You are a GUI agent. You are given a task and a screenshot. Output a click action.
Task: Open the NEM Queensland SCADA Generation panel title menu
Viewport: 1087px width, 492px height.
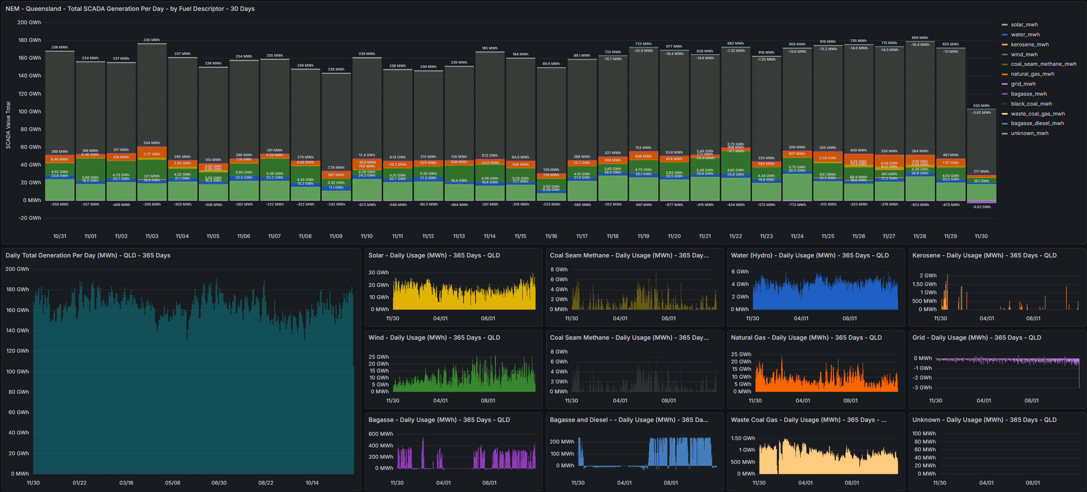click(130, 9)
